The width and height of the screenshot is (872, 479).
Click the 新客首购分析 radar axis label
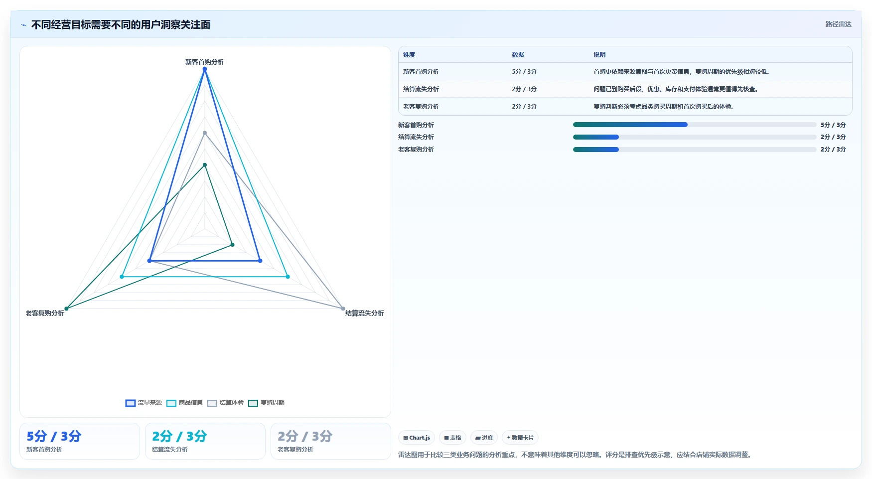pos(204,62)
